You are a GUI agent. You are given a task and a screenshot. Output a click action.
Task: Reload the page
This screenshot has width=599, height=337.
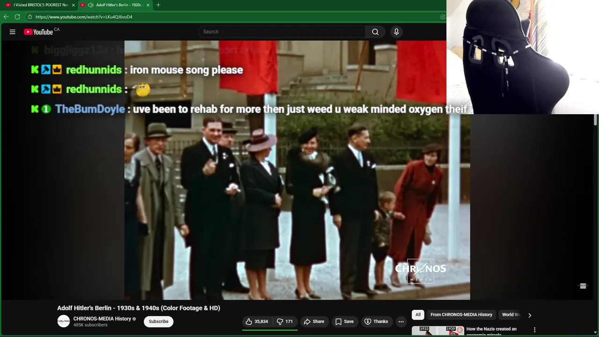pos(17,17)
